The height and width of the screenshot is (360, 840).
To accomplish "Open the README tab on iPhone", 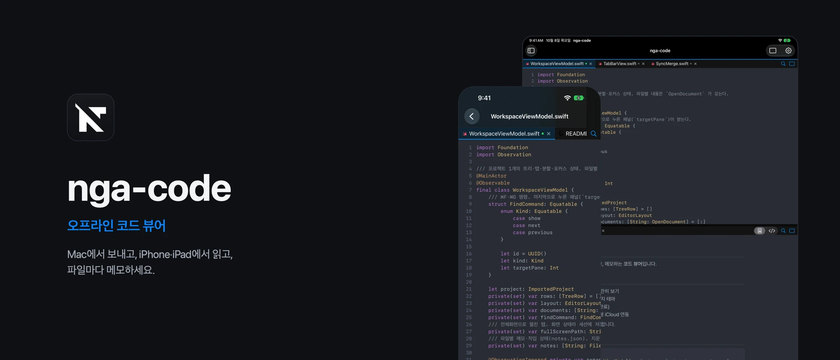I will (576, 134).
